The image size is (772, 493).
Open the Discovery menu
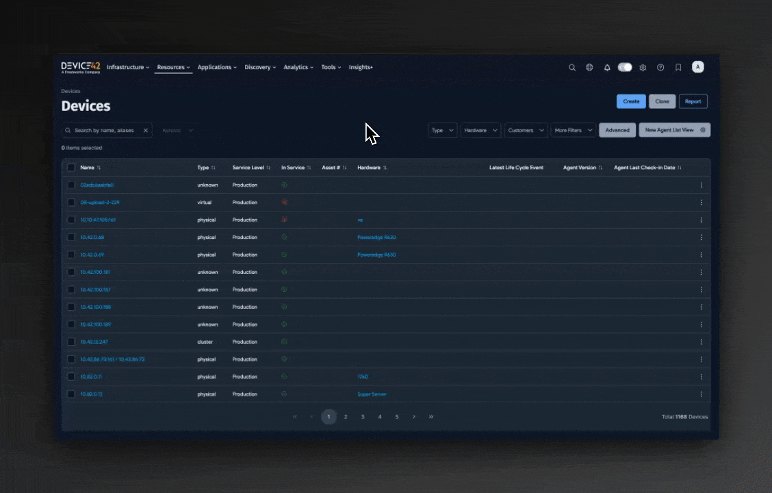coord(260,67)
